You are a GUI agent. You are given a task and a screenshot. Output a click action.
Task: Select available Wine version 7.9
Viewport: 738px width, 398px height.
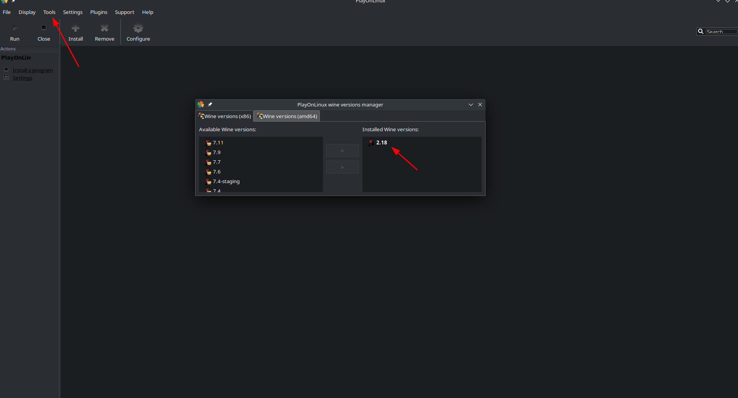(x=217, y=152)
